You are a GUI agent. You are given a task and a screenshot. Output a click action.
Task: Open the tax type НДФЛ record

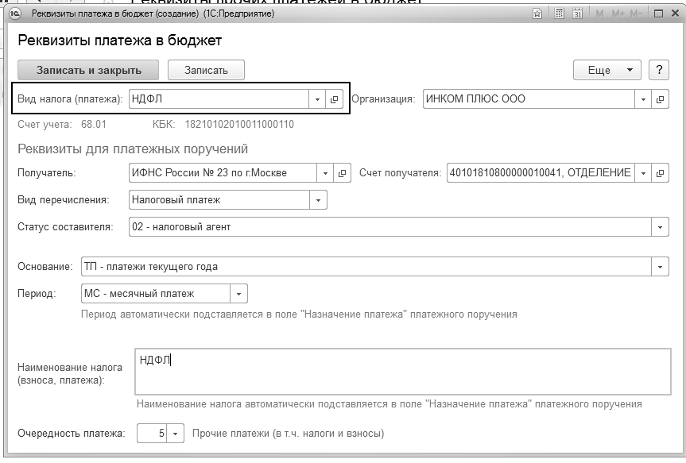point(335,99)
